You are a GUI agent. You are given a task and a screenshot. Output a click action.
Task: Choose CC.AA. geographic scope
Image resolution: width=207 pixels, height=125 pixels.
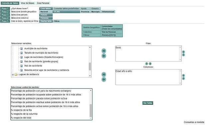pyautogui.click(x=67, y=12)
